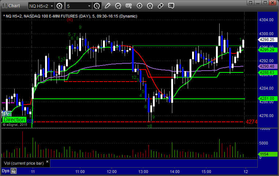Click the 4288.63 green level label
Image resolution: width=279 pixels, height=176 pixels.
267,72
